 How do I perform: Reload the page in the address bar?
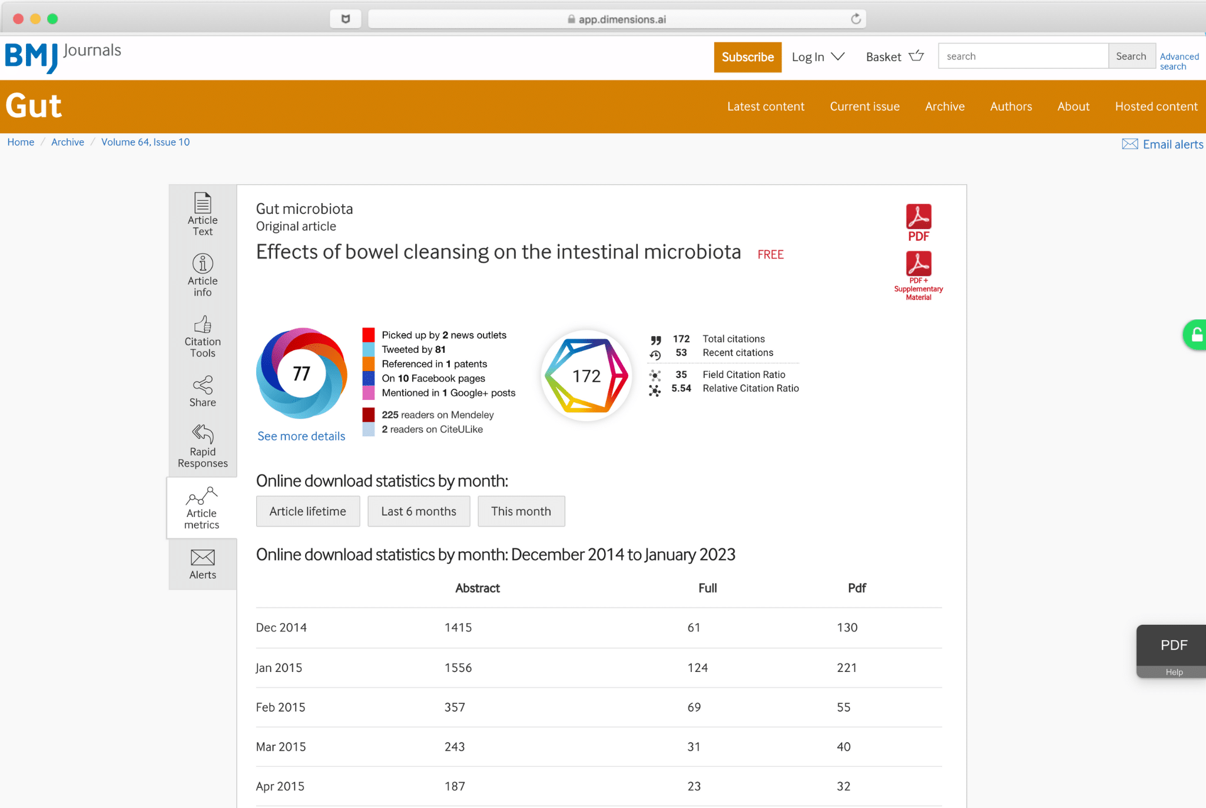click(856, 19)
